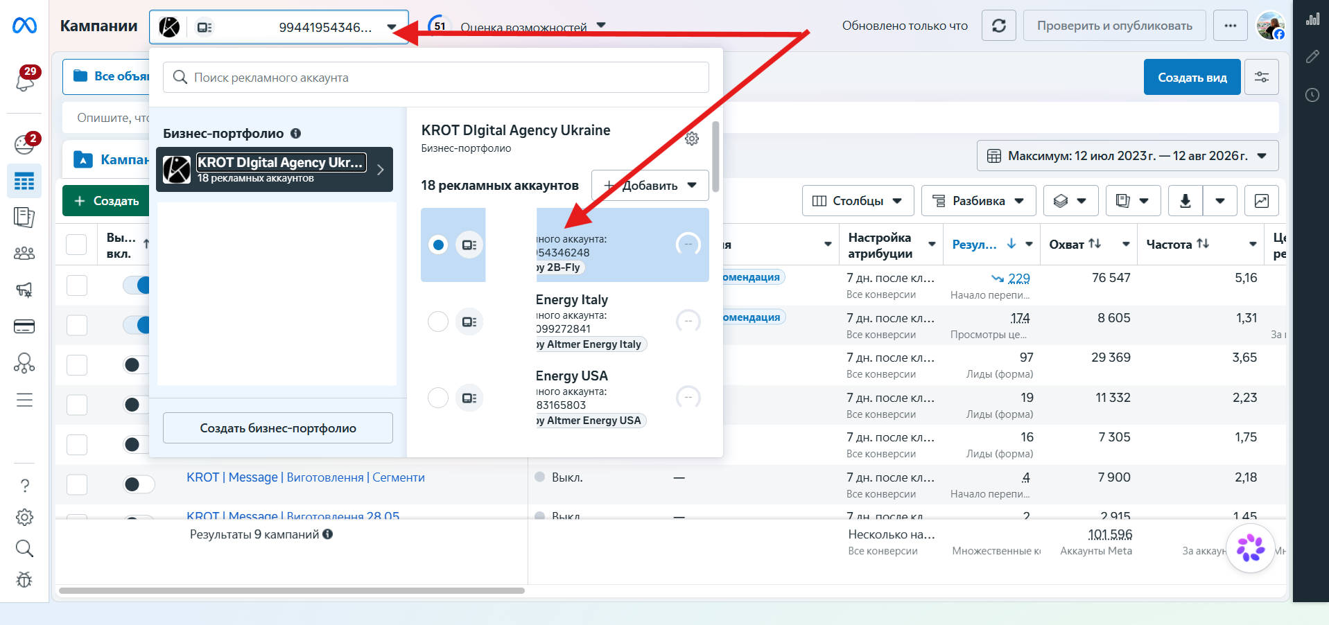Open account overview icon with badge 2

25,143
